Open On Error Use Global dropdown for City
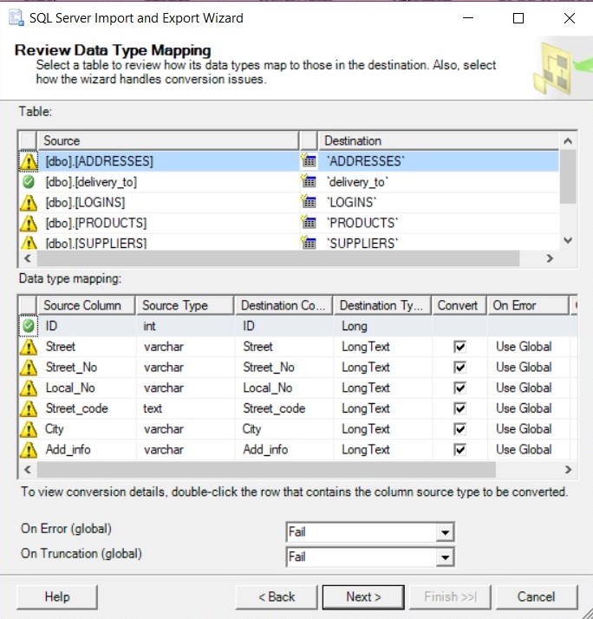Image resolution: width=593 pixels, height=619 pixels. click(x=528, y=429)
